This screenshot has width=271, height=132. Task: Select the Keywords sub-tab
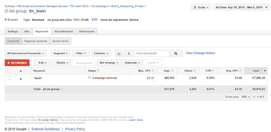click(x=13, y=41)
